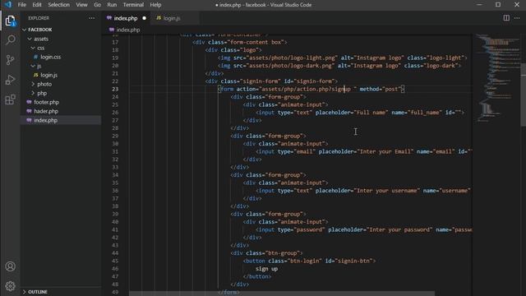Maximize the Visual Studio Code window
526x296 pixels.
(498, 5)
